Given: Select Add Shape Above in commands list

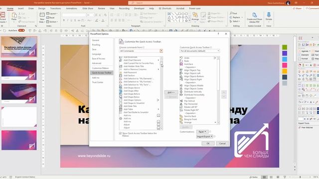Looking at the screenshot, I should point(132,88).
